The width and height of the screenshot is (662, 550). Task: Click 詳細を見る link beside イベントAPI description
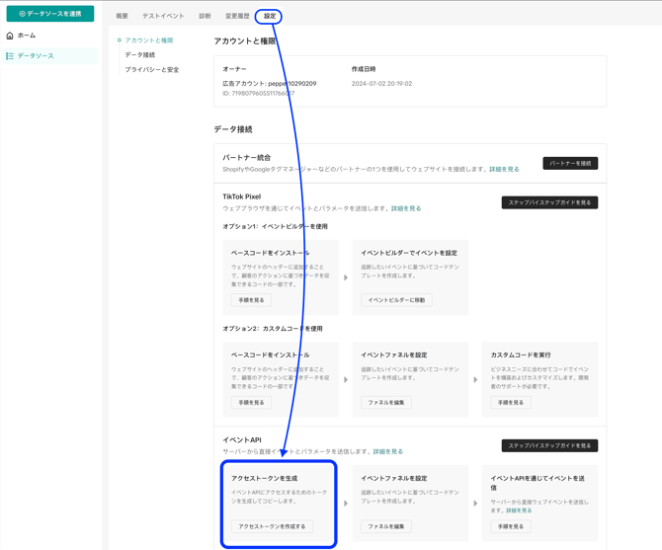coord(388,452)
